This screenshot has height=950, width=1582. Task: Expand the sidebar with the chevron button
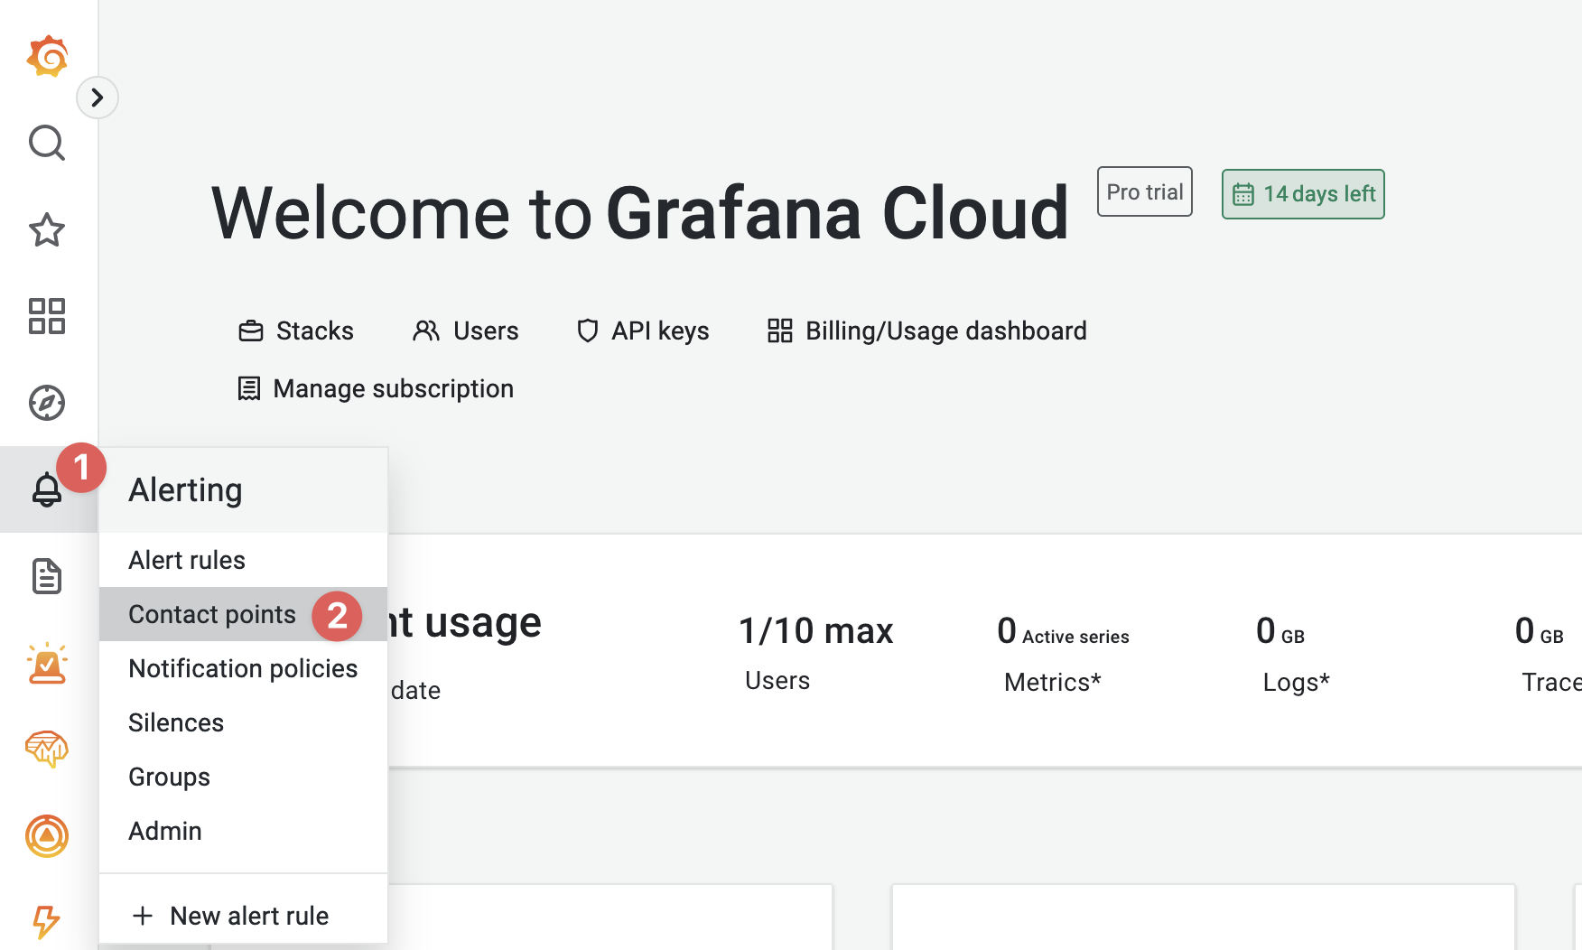(98, 98)
